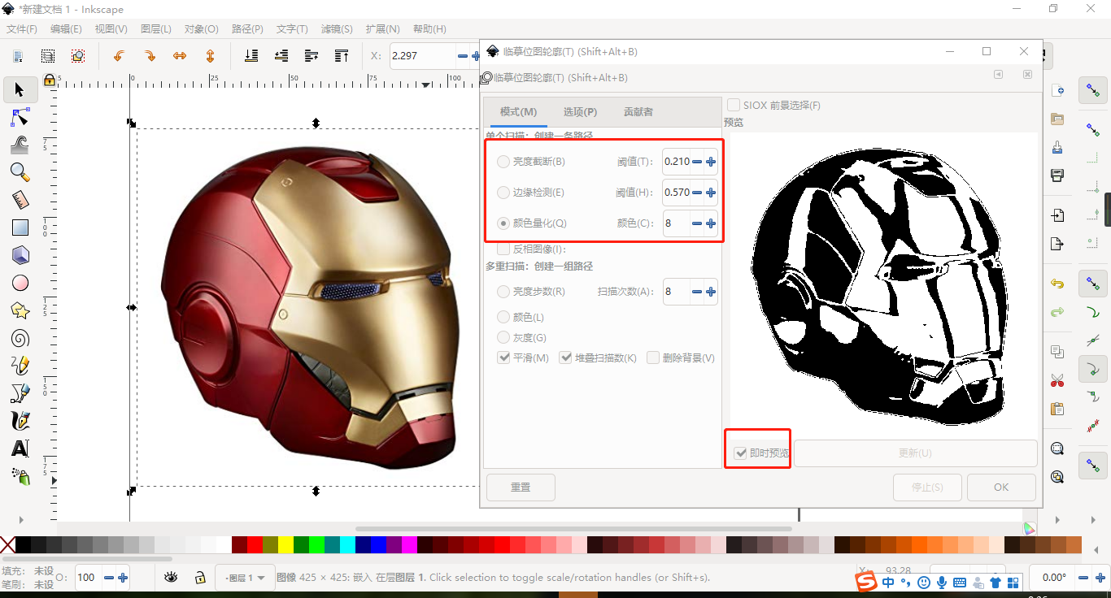1111x598 pixels.
Task: Select the Zoom tool
Action: pos(20,172)
